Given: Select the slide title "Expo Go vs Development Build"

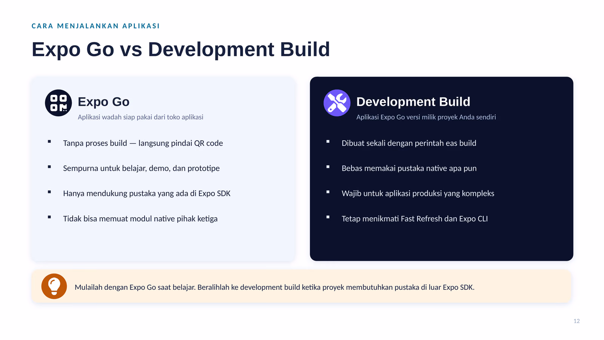Looking at the screenshot, I should click(181, 49).
